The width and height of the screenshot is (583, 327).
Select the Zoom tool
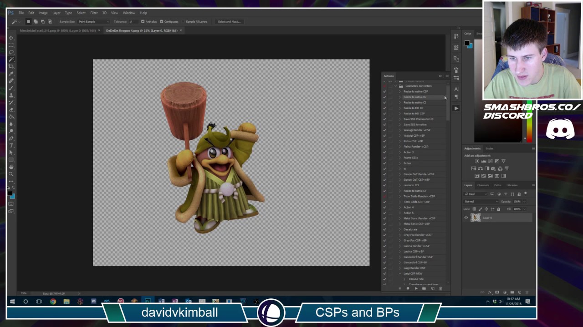point(11,174)
